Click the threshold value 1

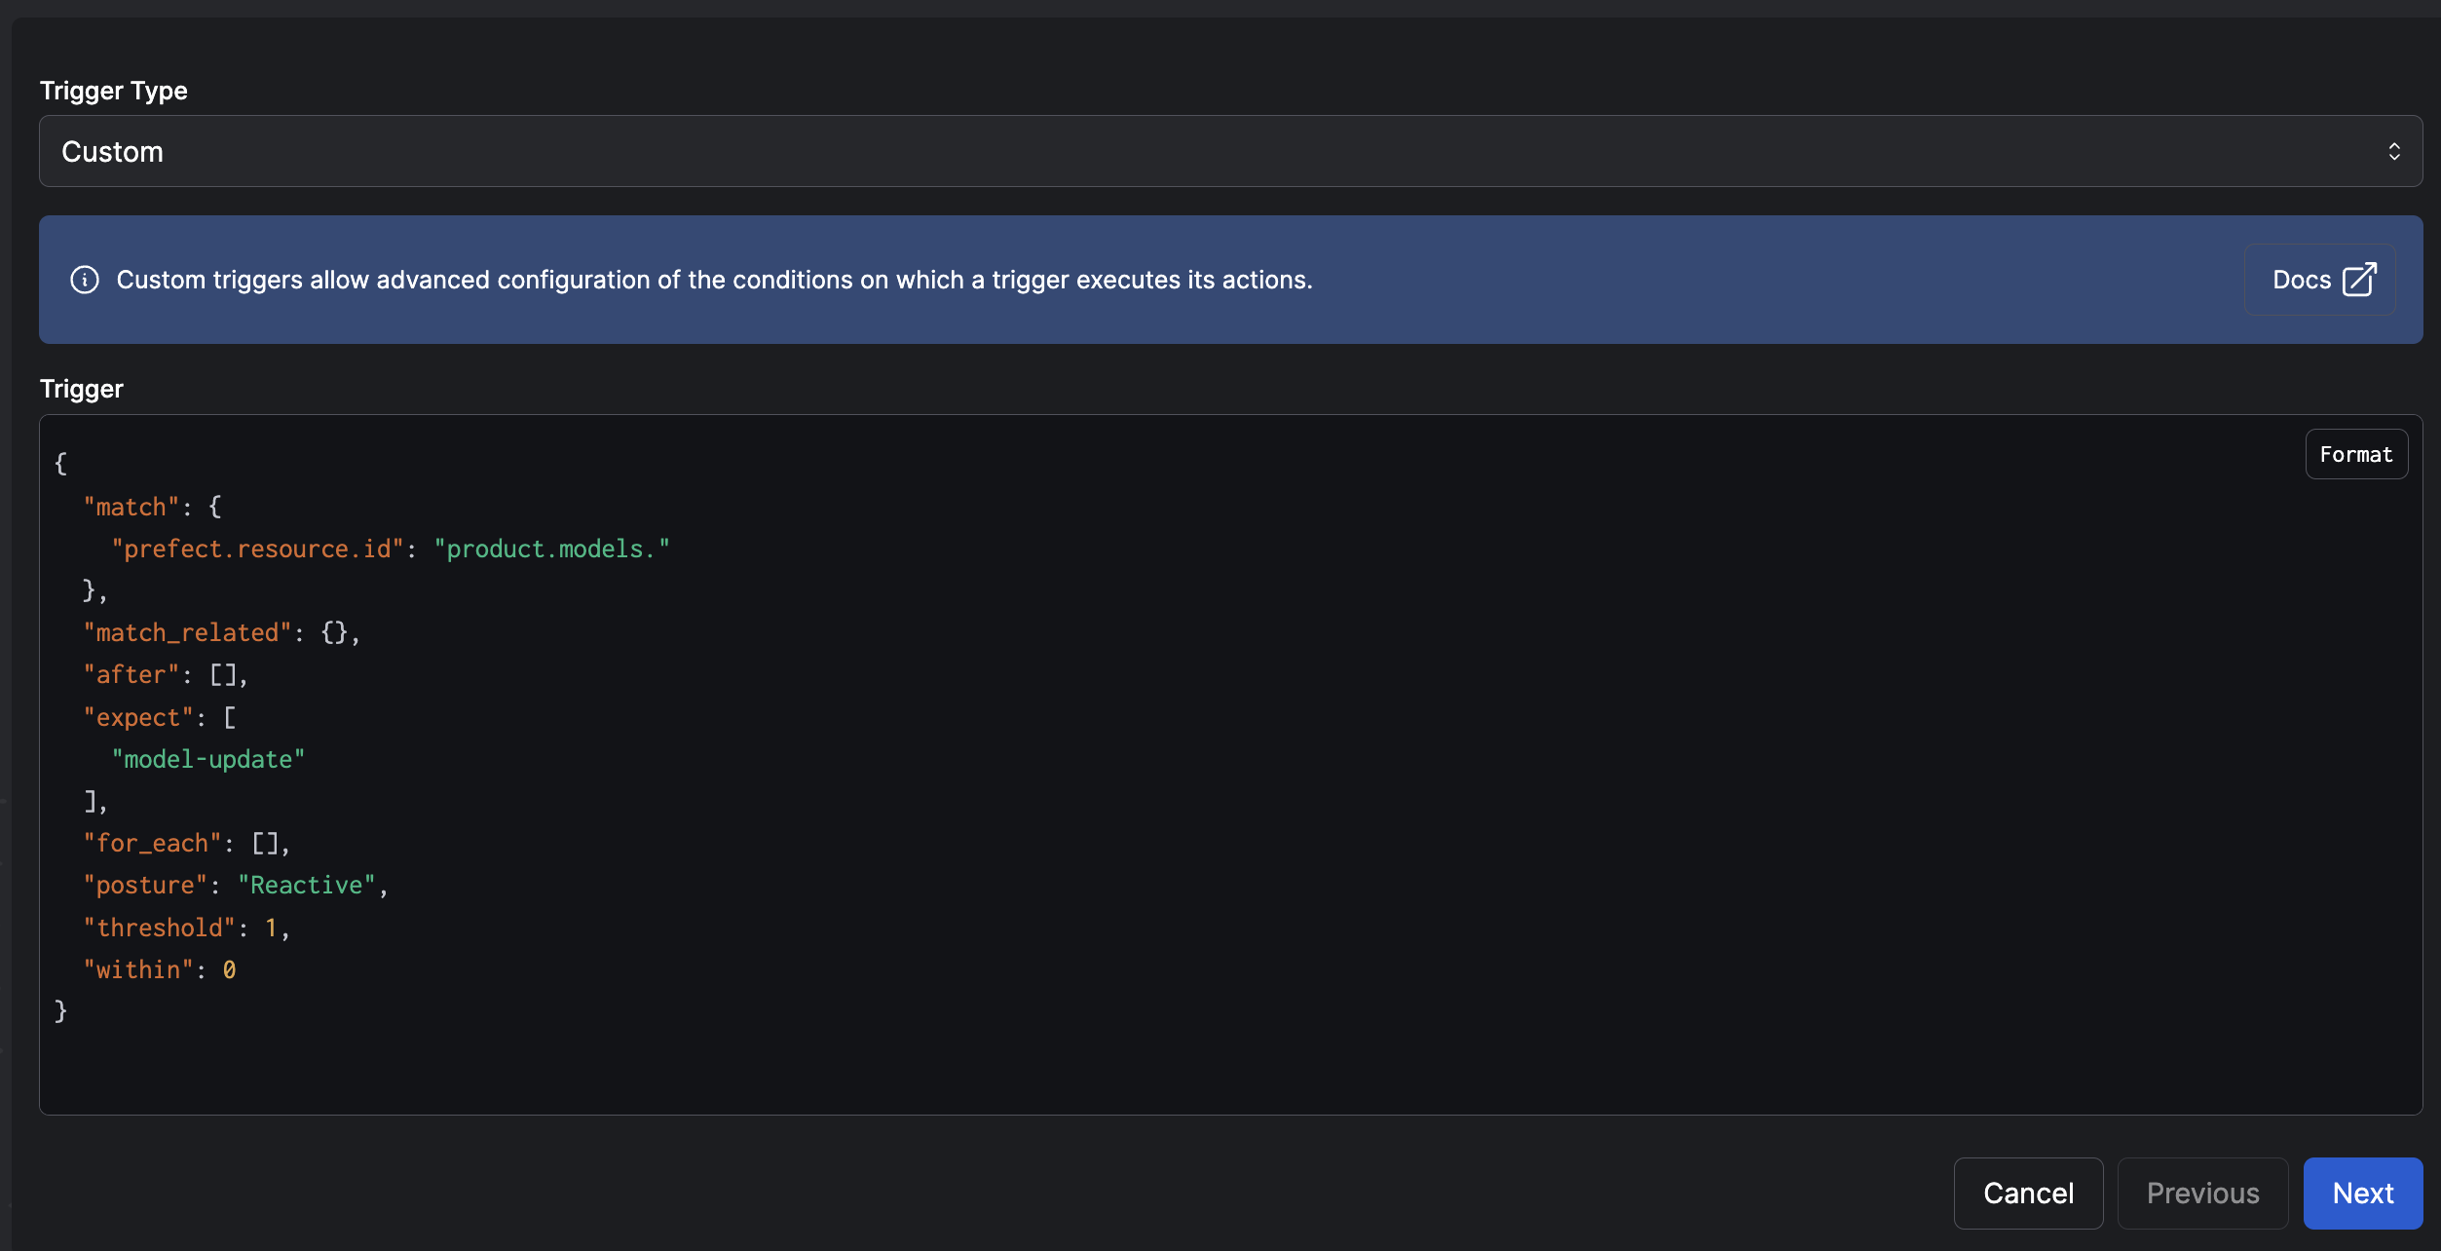273,927
